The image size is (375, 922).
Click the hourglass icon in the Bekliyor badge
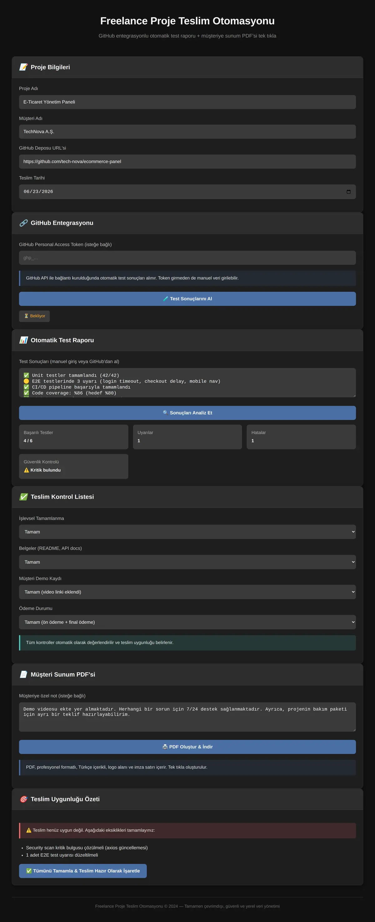click(26, 316)
